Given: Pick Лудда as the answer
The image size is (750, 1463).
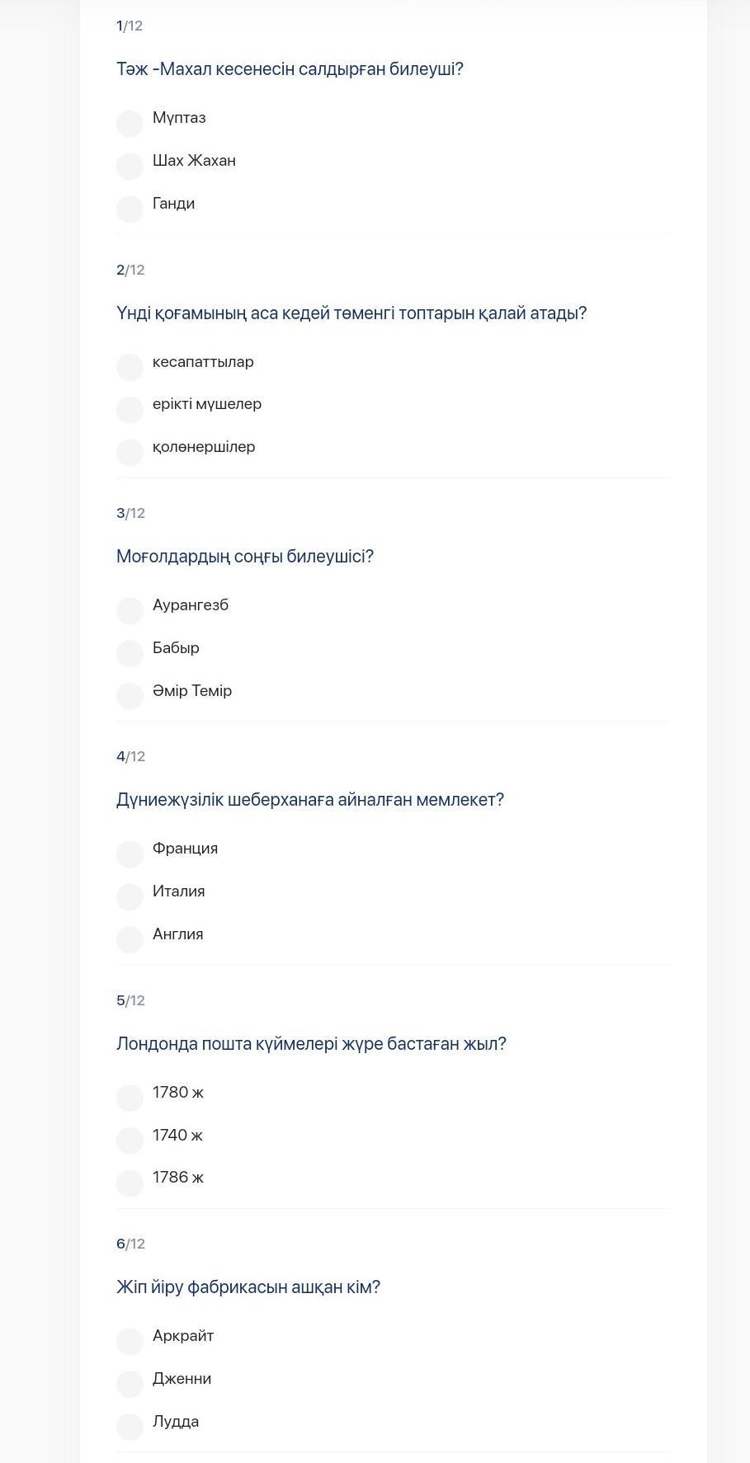Looking at the screenshot, I should (130, 1428).
